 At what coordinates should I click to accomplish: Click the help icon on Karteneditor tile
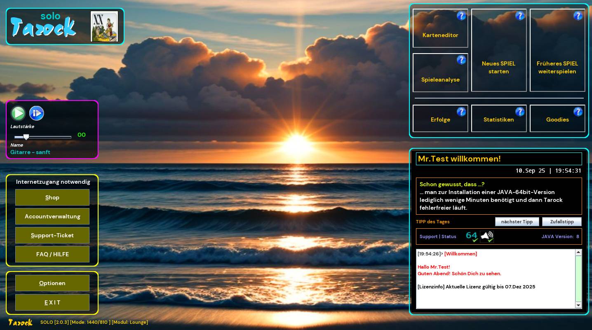[x=461, y=16]
